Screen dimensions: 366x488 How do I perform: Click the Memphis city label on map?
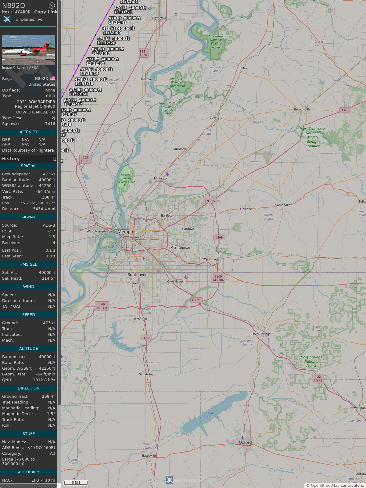127,231
